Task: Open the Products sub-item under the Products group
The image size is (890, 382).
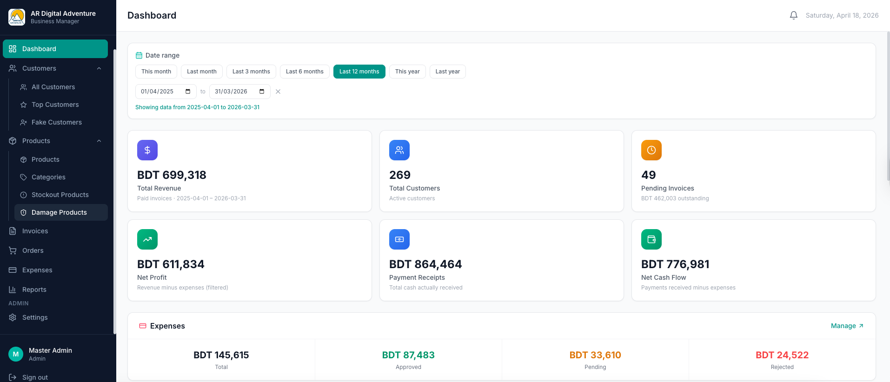Action: (61, 159)
